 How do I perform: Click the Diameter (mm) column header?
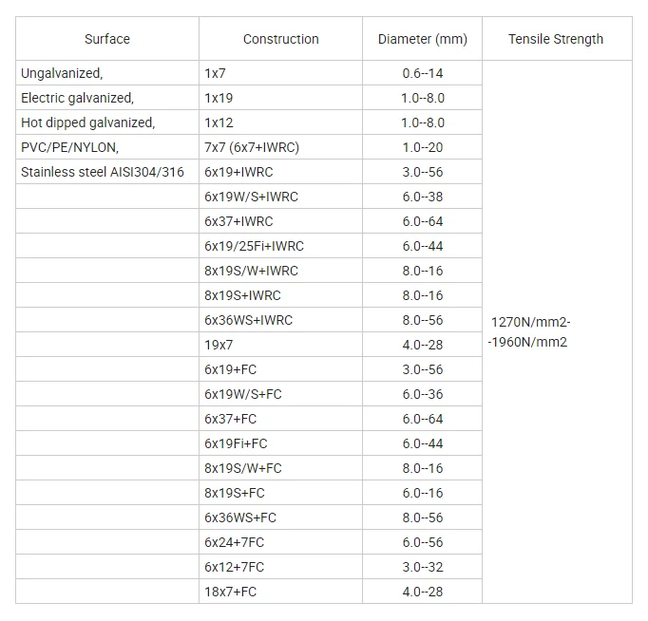pos(422,40)
